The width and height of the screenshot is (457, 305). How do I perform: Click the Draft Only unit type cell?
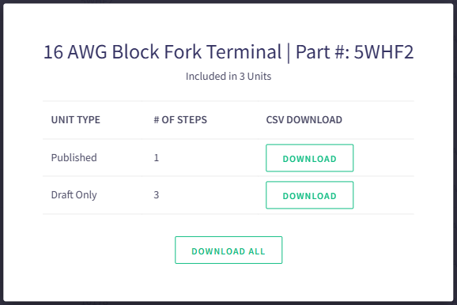[74, 195]
